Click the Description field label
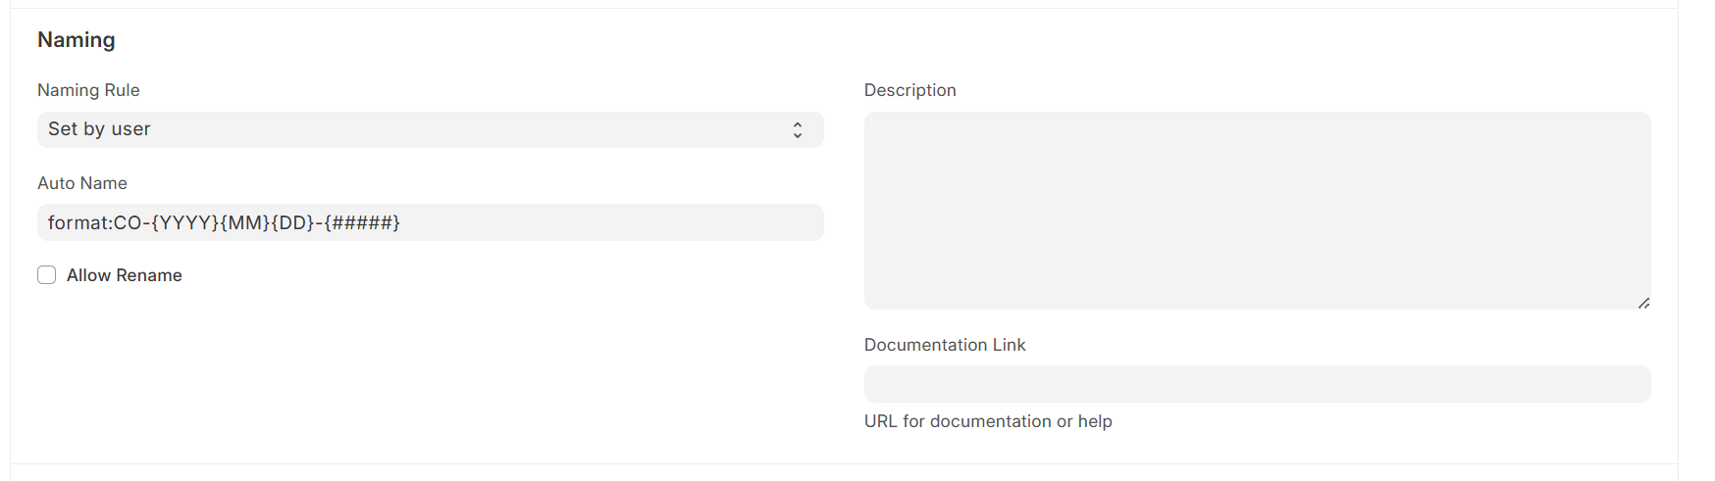This screenshot has width=1715, height=481. tap(909, 90)
